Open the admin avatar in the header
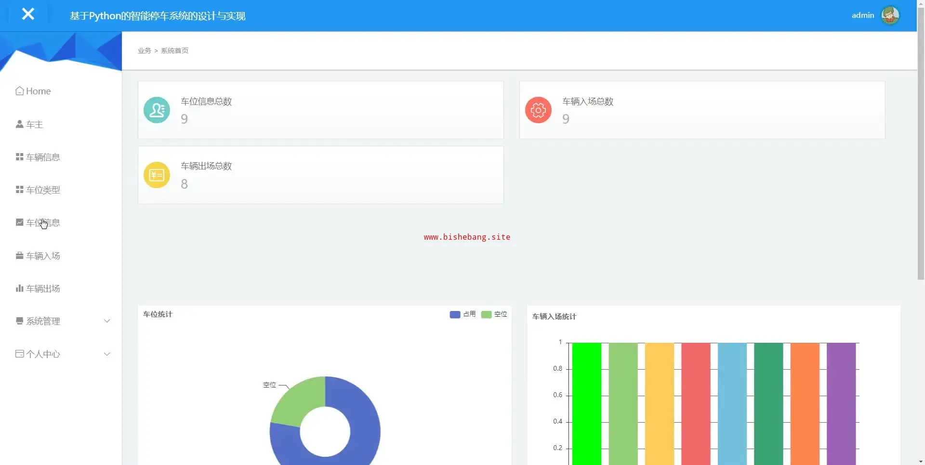Image resolution: width=925 pixels, height=465 pixels. (890, 15)
